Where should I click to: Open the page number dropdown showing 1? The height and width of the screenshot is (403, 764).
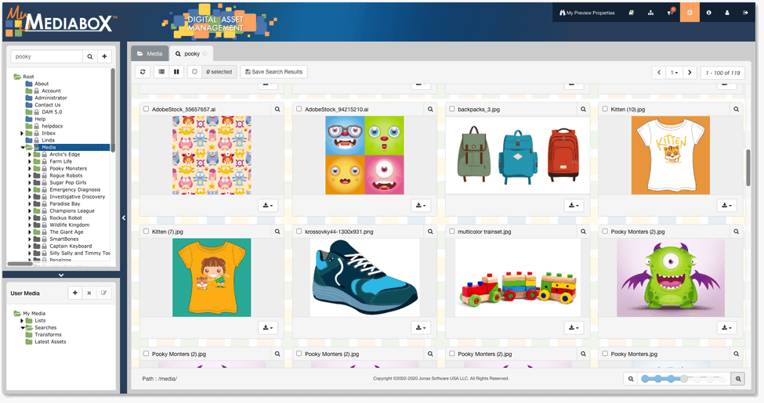(675, 73)
